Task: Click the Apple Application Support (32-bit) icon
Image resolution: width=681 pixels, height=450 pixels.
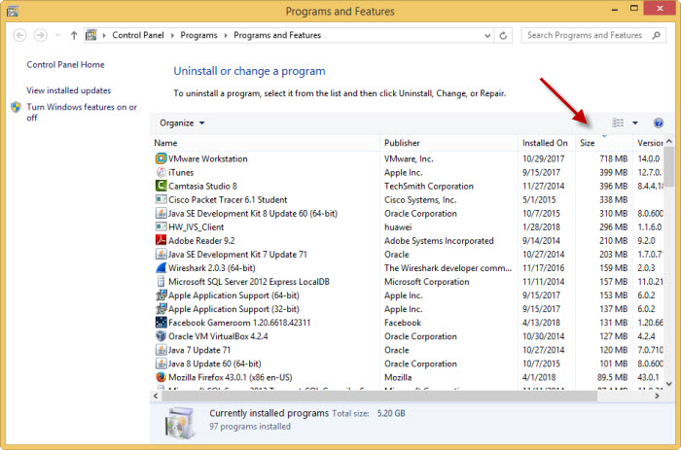Action: point(161,308)
